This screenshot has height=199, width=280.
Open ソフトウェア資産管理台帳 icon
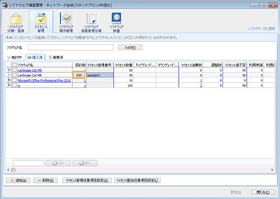[91, 22]
